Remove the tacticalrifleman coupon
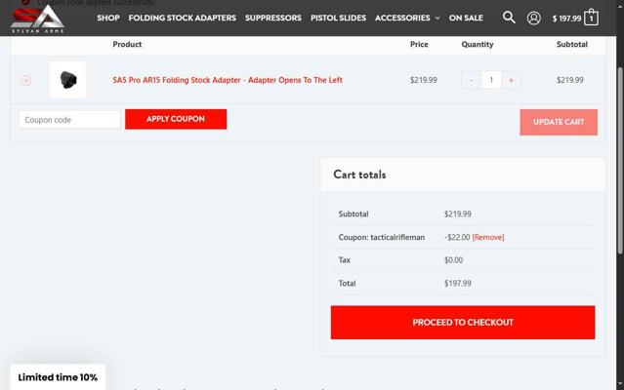The height and width of the screenshot is (390, 624). point(488,238)
